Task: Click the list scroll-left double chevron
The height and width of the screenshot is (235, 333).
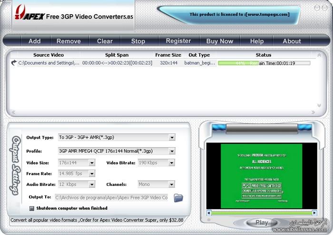Action: [x=13, y=112]
